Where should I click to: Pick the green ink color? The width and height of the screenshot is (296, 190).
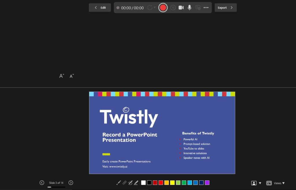184,183
